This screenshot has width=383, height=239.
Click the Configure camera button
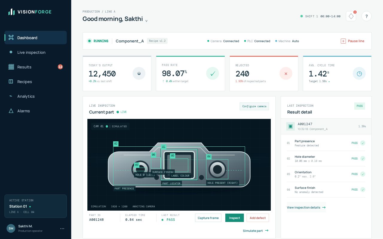click(254, 106)
